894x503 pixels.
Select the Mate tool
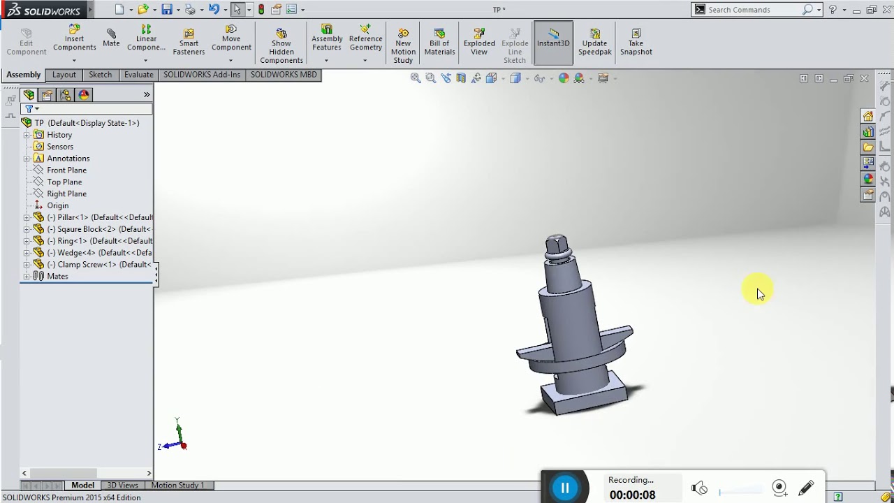click(x=111, y=38)
